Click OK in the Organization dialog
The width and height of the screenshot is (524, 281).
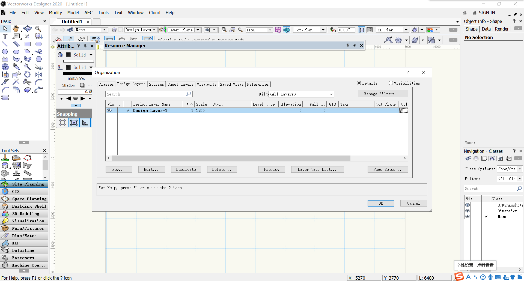click(381, 203)
